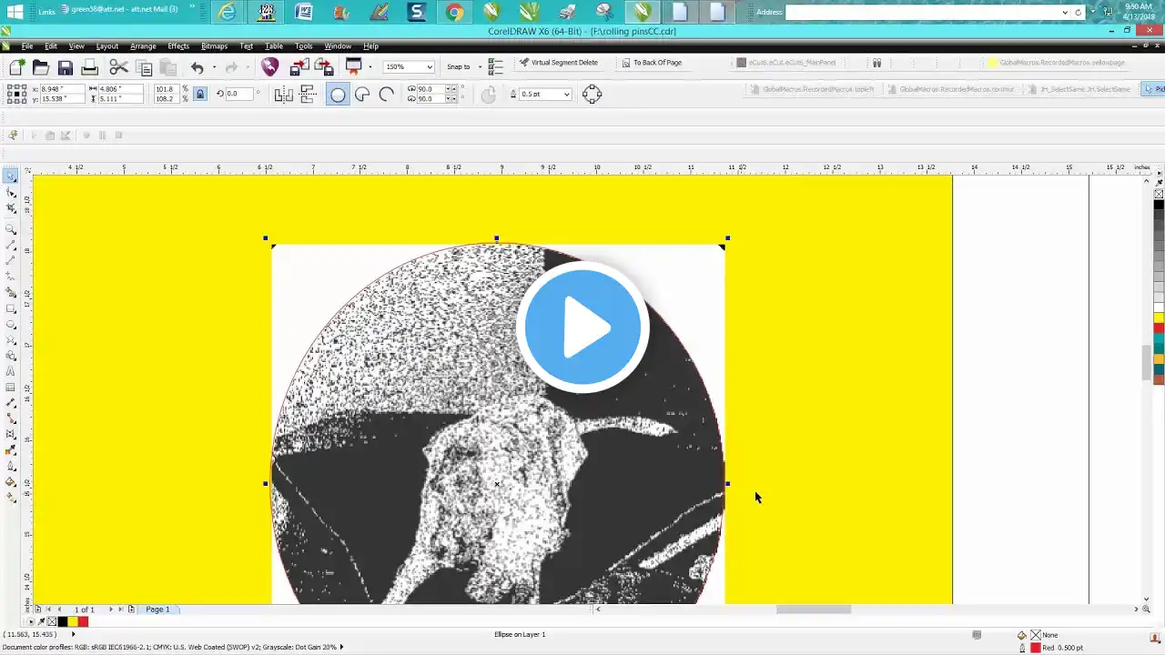This screenshot has height=655, width=1165.
Task: Mirror the ellipse vertically
Action: click(x=307, y=94)
